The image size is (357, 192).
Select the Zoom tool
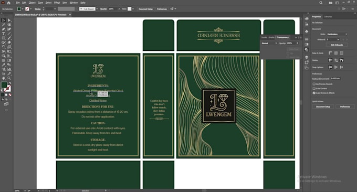9,78
